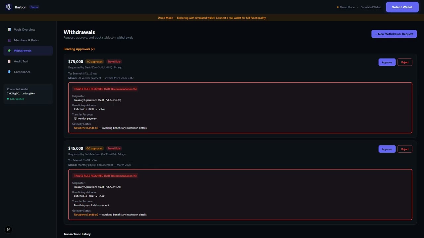Click the Connected Wallet label

click(18, 89)
